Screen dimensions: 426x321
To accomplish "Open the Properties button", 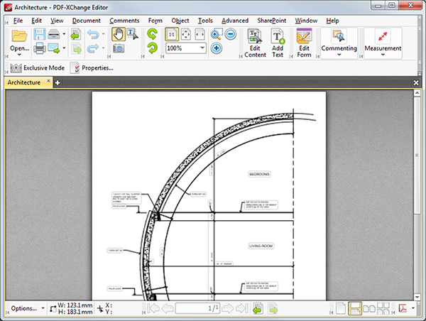I will click(x=92, y=68).
